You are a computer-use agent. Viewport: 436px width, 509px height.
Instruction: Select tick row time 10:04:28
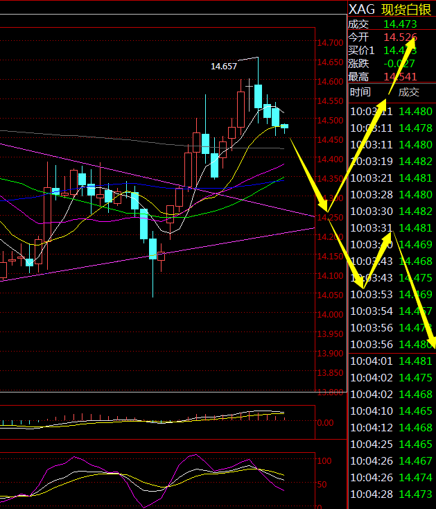(372, 494)
